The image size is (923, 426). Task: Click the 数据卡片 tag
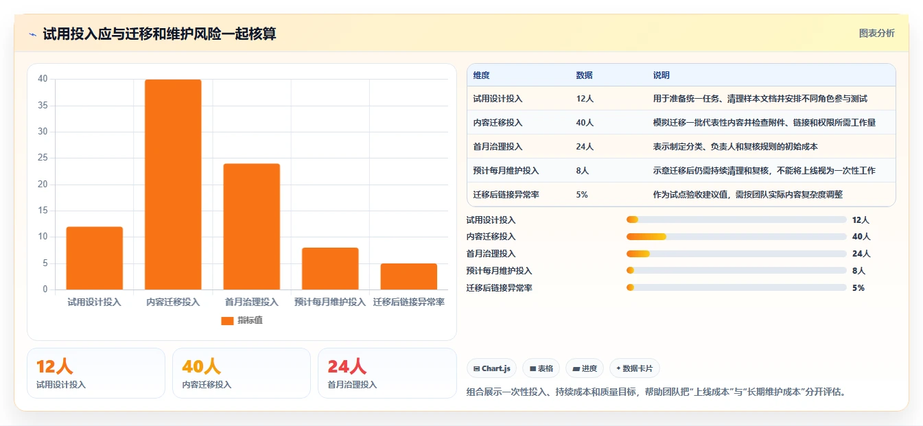635,368
